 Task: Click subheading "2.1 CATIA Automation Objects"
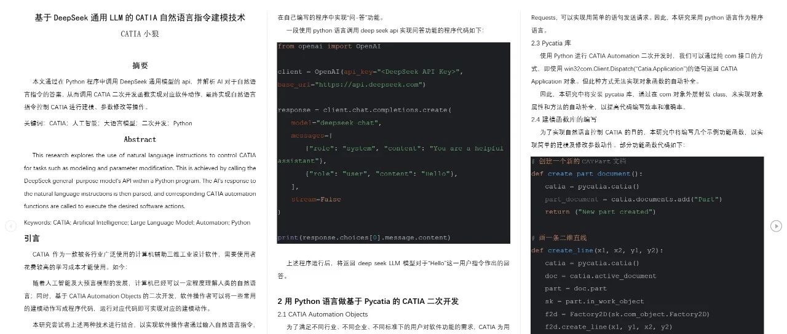[x=322, y=314]
